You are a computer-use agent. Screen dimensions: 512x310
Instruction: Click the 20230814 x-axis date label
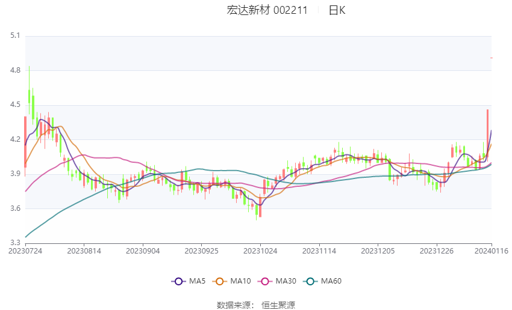tap(84, 251)
